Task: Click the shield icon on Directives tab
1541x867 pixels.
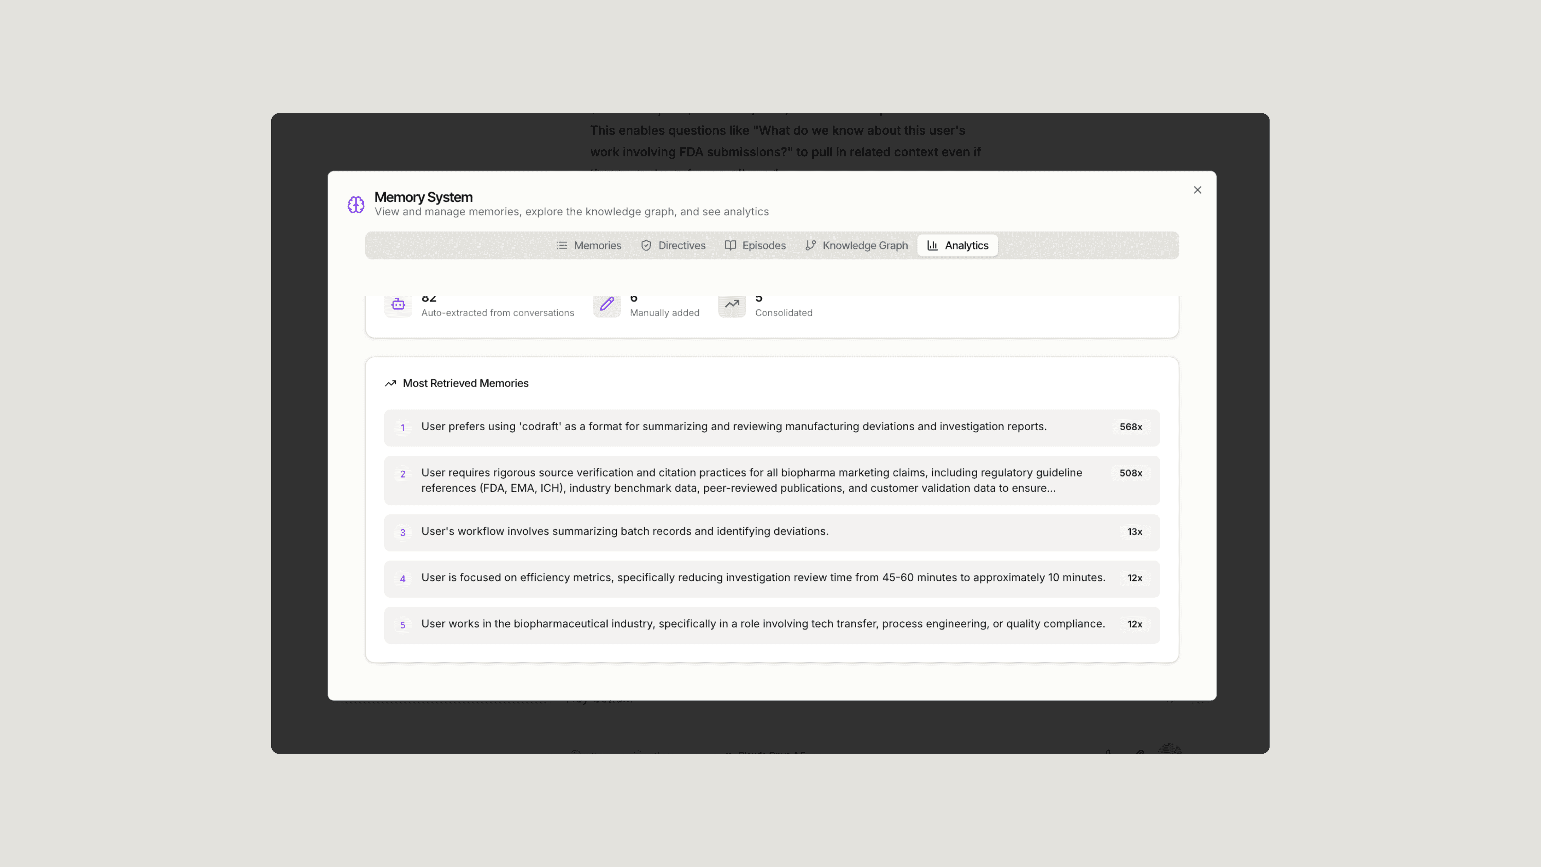Action: click(x=646, y=245)
